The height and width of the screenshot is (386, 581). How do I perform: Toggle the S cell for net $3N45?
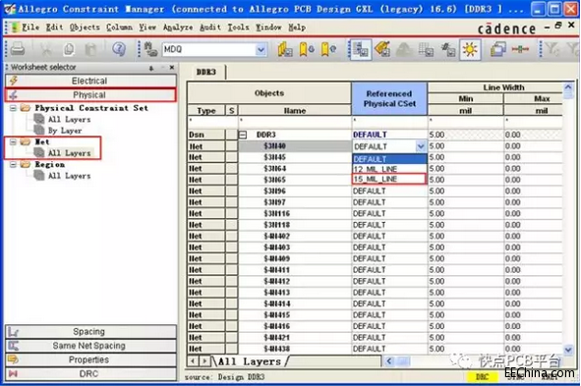pyautogui.click(x=232, y=157)
